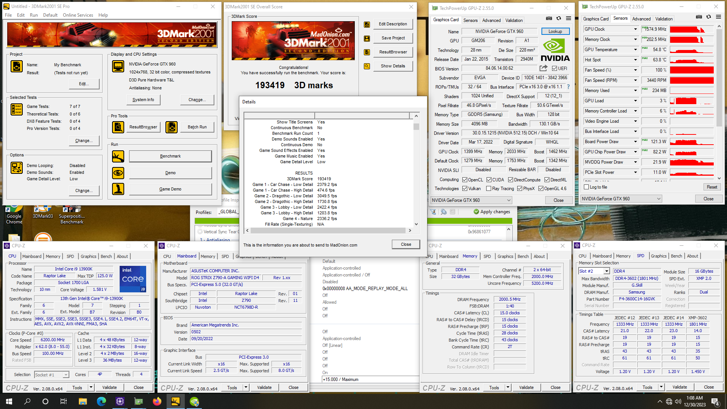Viewport: 727px width, 409px height.
Task: Toggle the Ray Tracing checkbox
Action: point(489,189)
